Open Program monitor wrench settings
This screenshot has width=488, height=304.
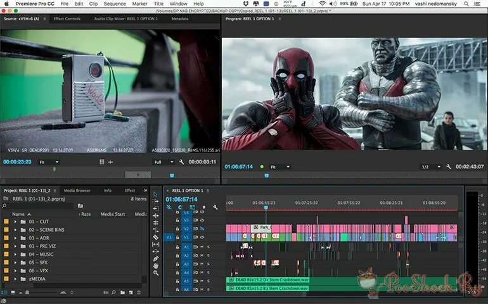[449, 167]
